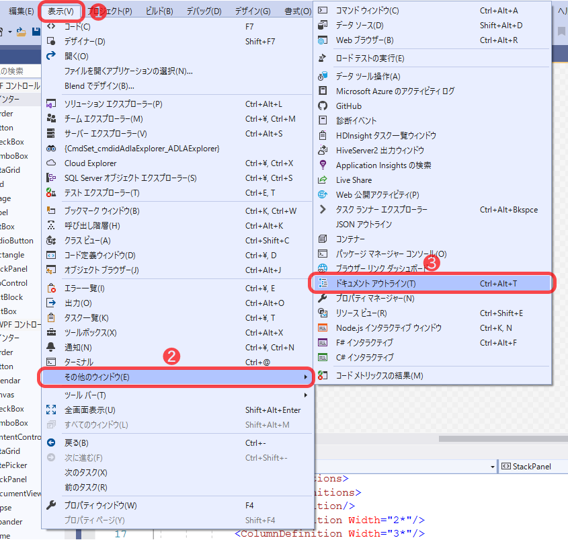Click the Test Explorer flask icon
The height and width of the screenshot is (540, 568).
pyautogui.click(x=51, y=192)
